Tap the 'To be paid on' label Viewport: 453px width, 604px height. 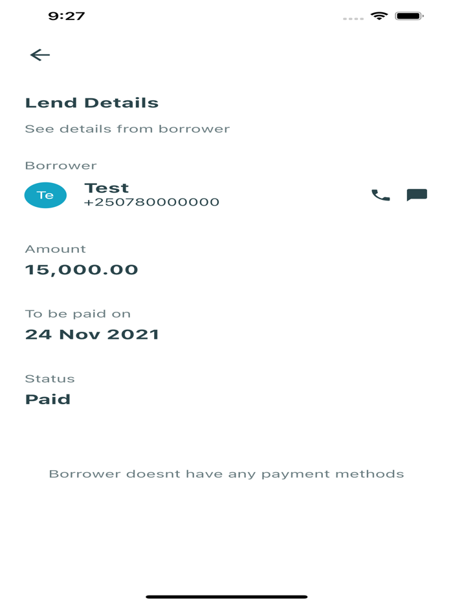78,314
